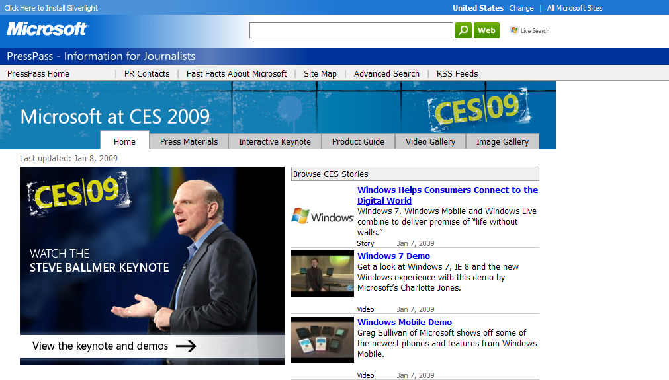Click the Microsoft at CES 2009 title

[x=115, y=116]
